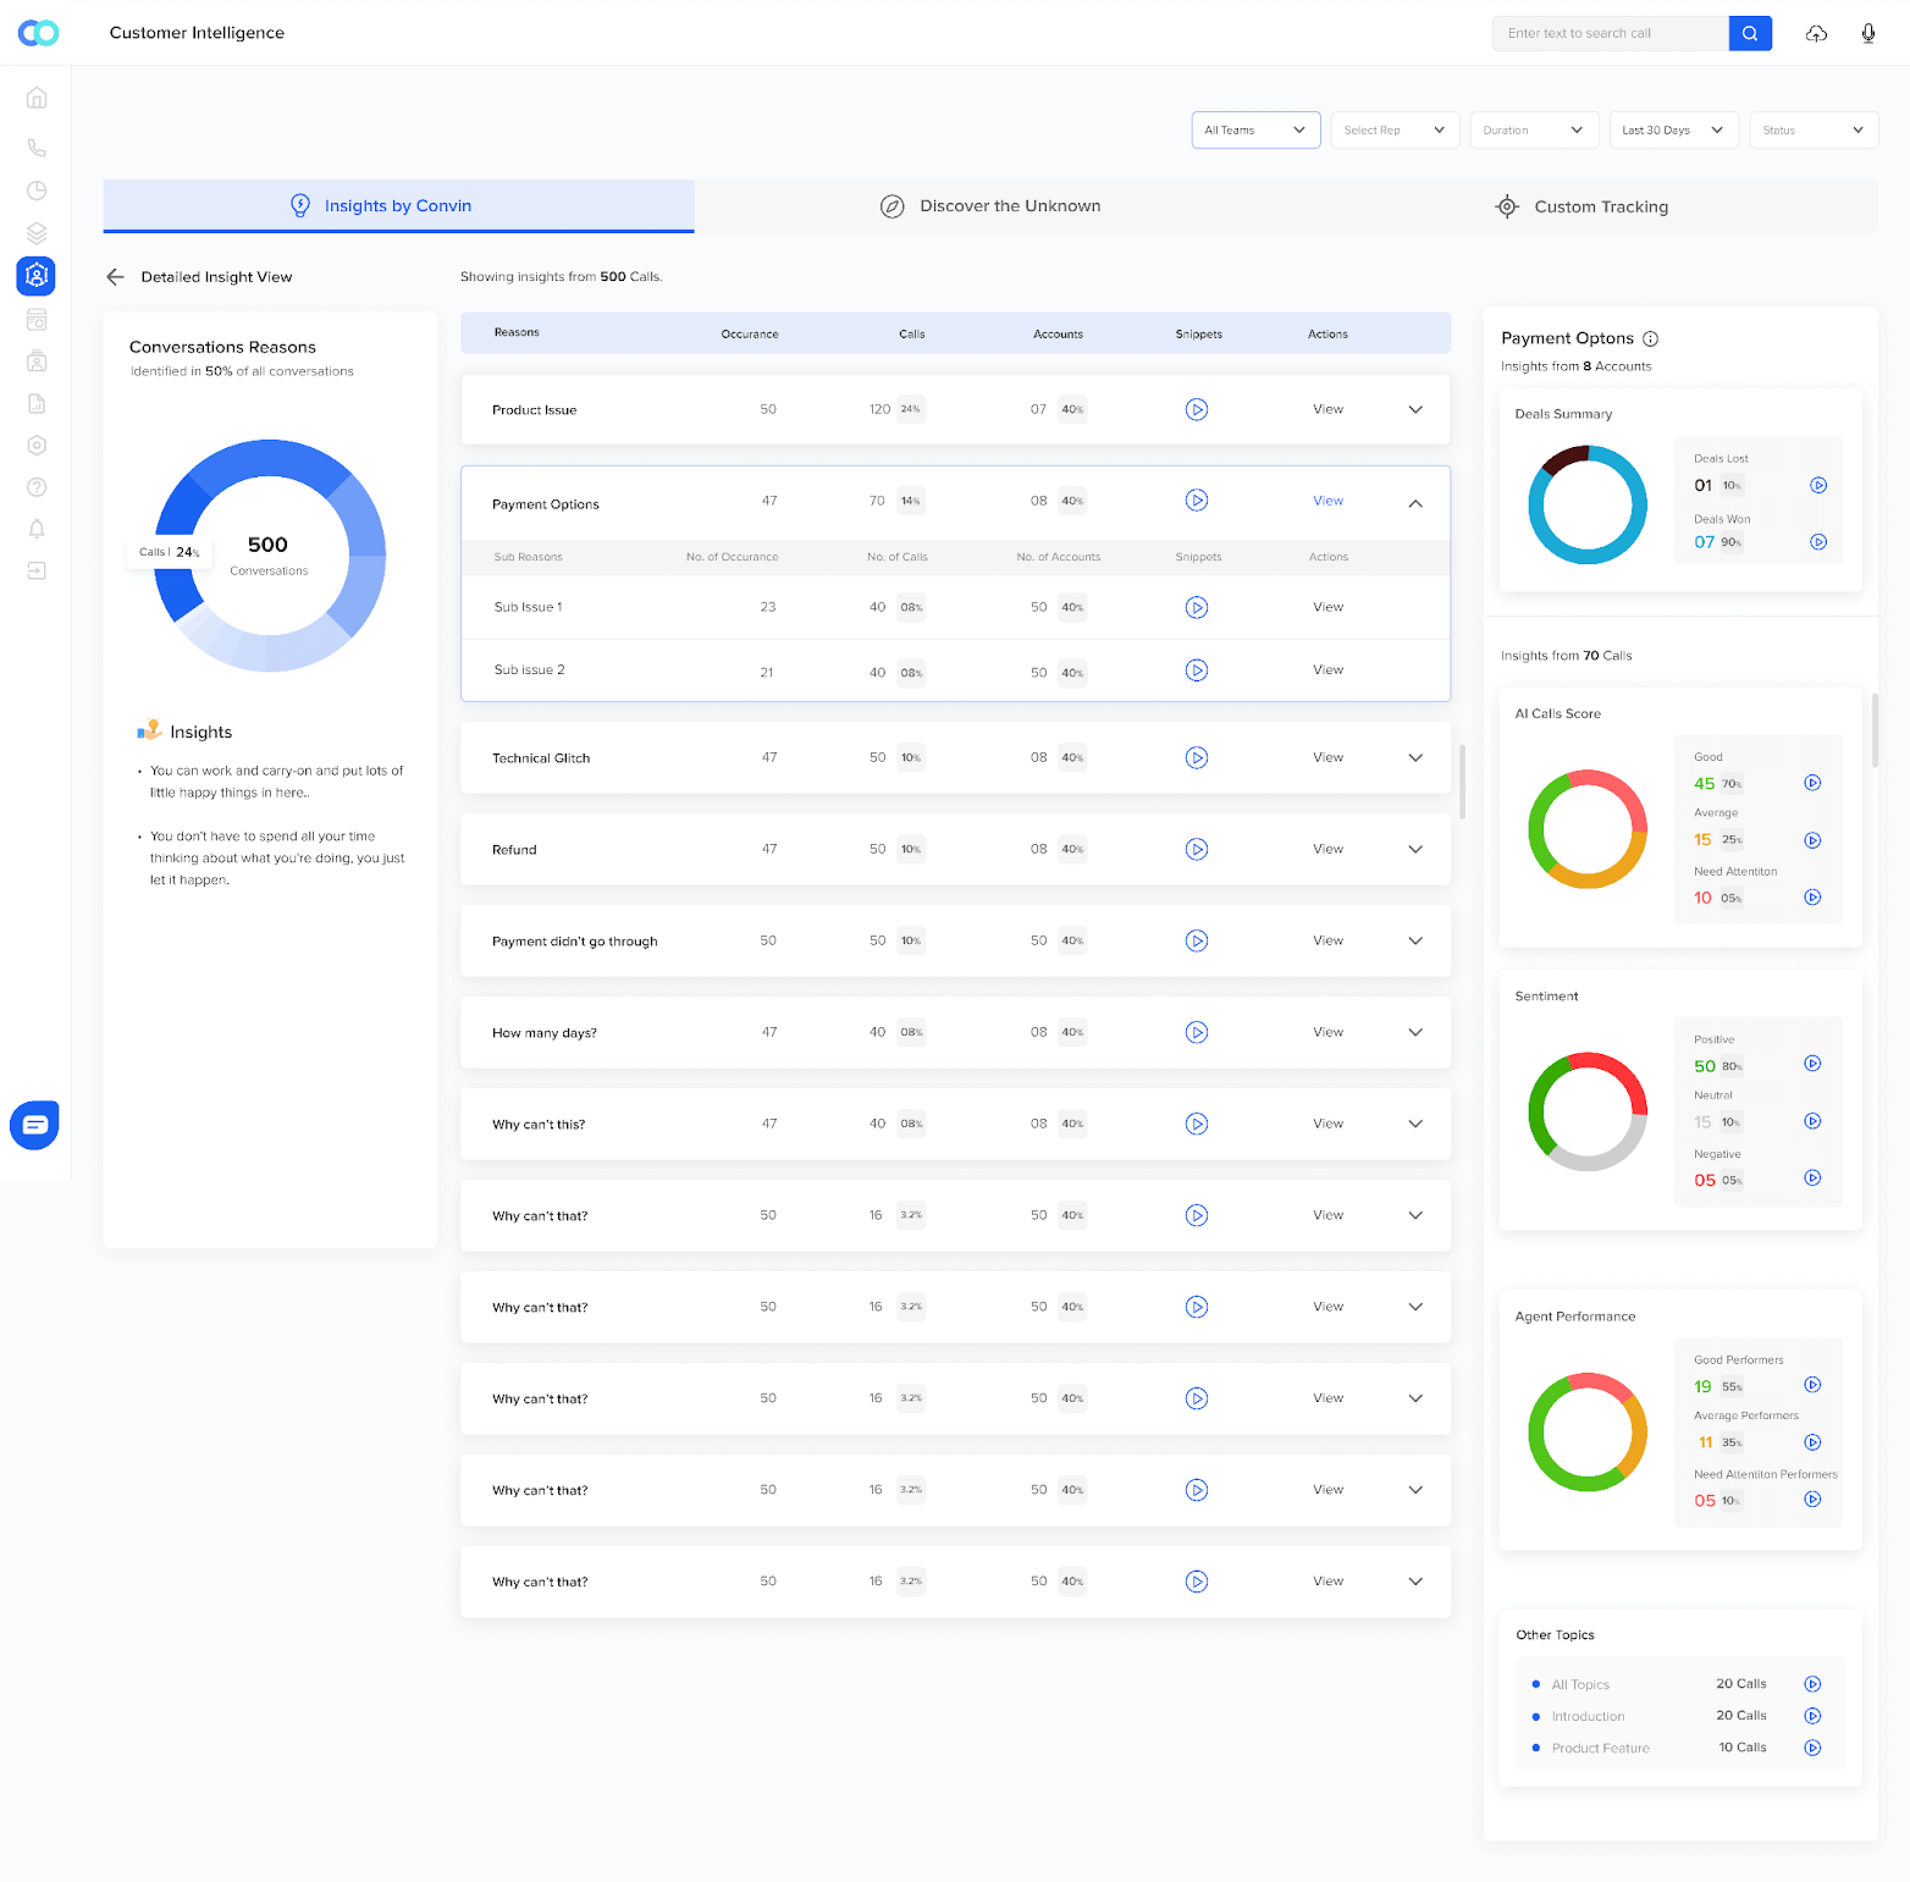This screenshot has width=1910, height=1882.
Task: Open the All Teams dropdown
Action: 1255,129
